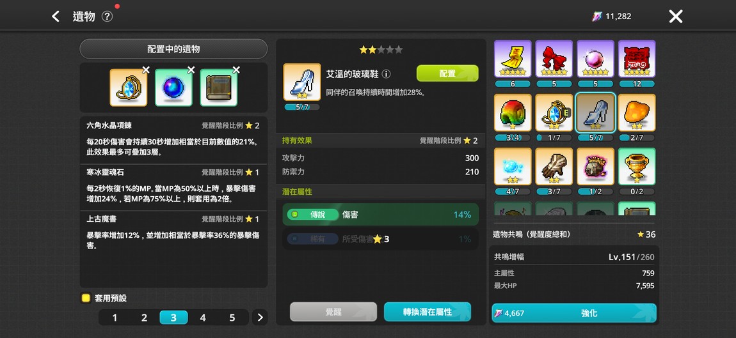Remove equipped 六角水晶項鍊 with its X
This screenshot has height=338, width=736.
(x=146, y=70)
